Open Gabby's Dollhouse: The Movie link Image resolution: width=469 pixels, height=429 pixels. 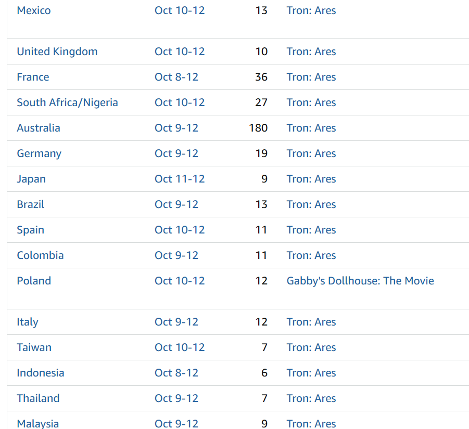click(x=360, y=281)
